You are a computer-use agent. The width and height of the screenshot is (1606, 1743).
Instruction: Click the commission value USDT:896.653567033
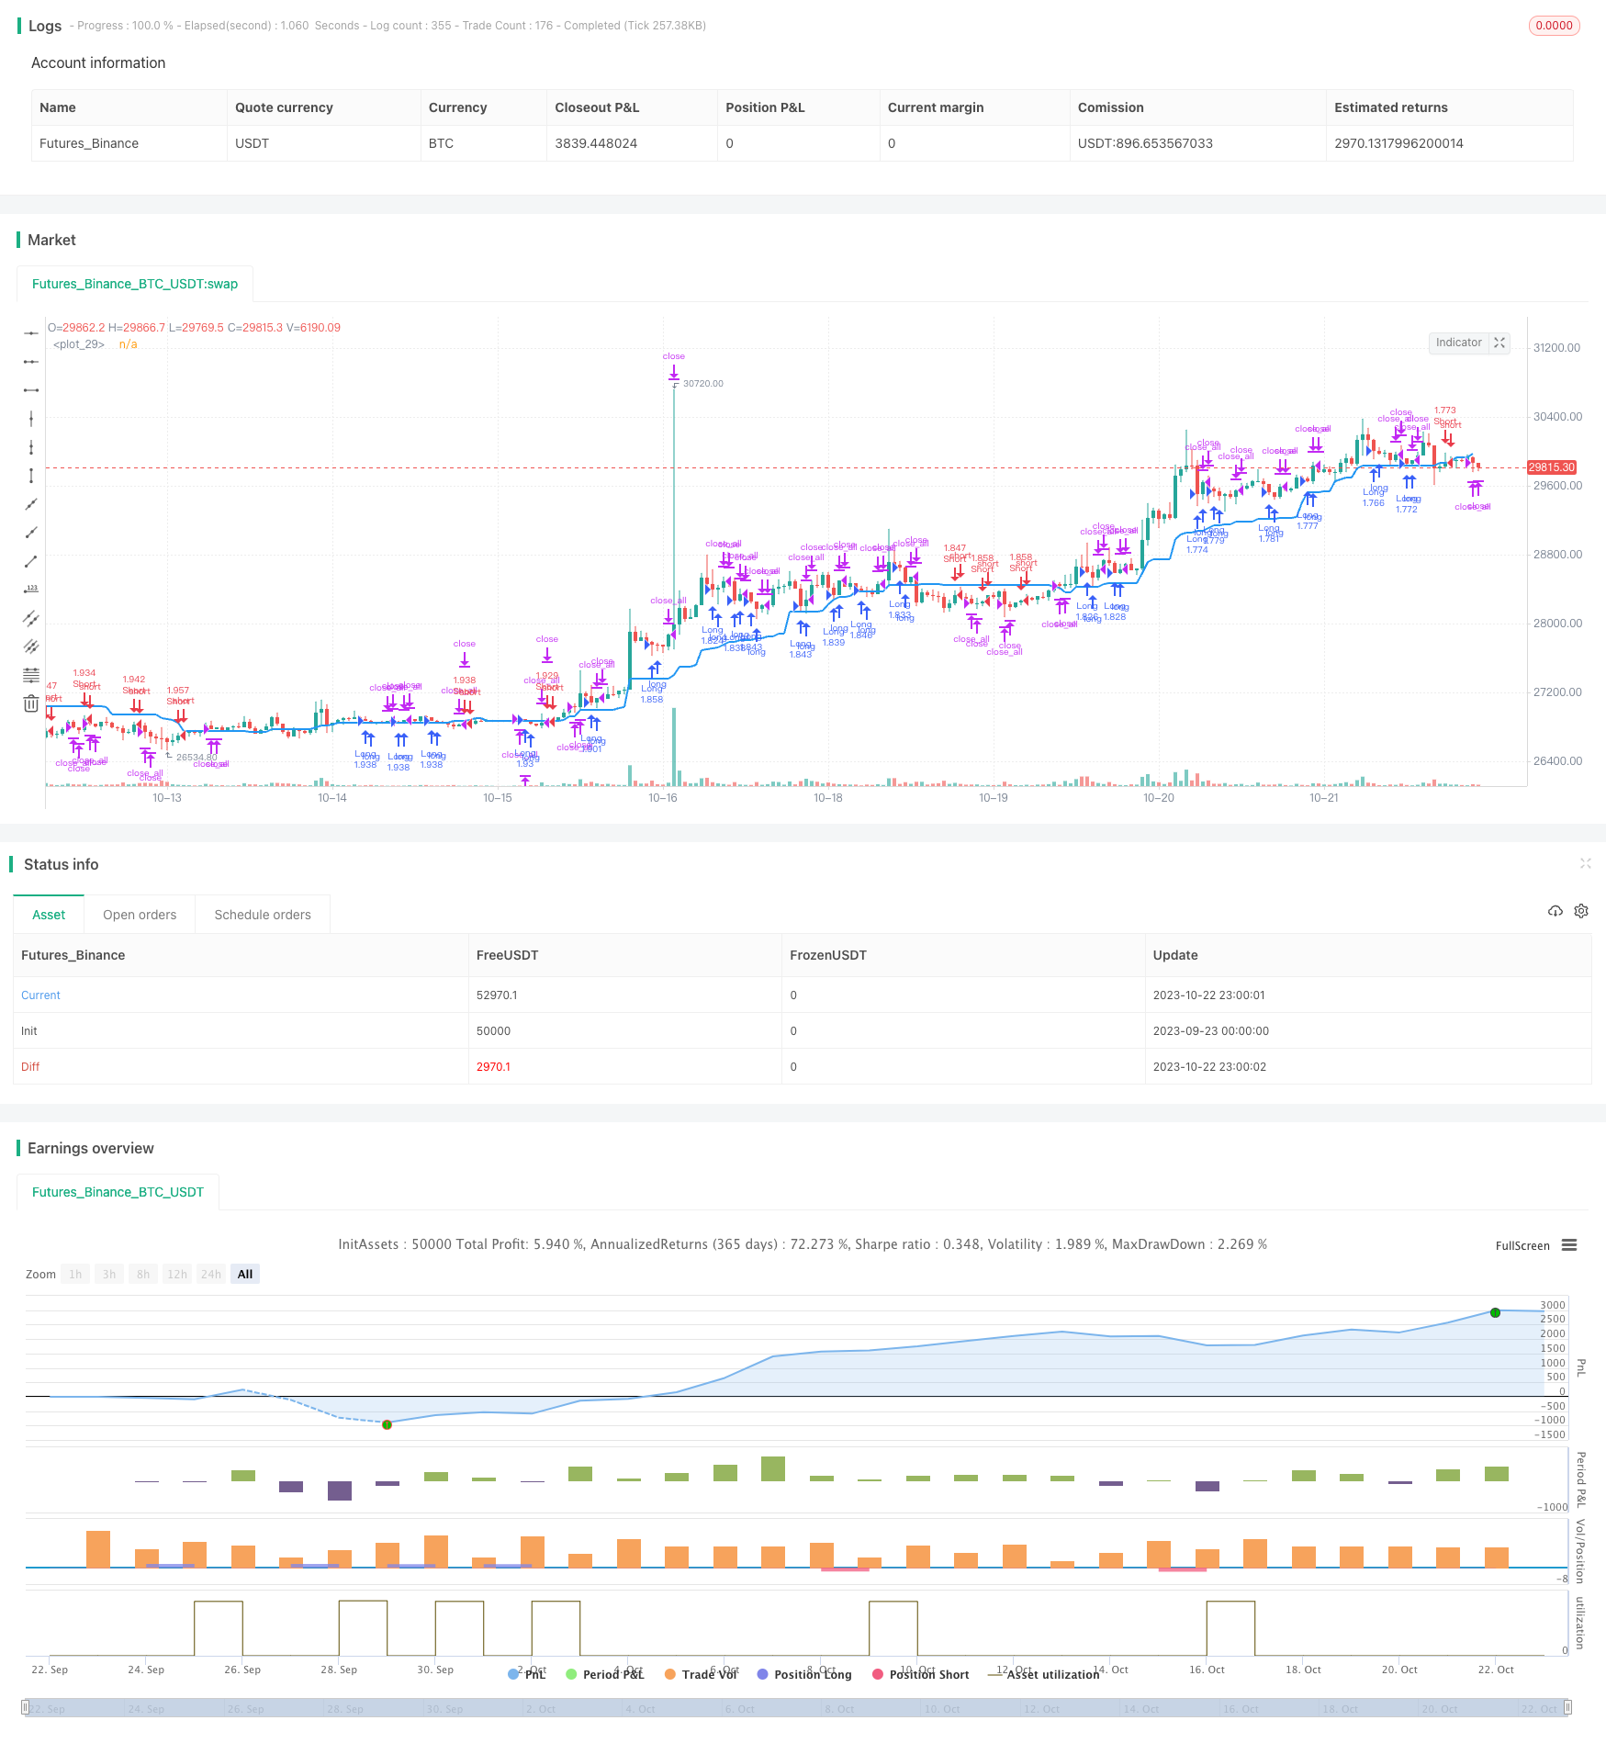[1145, 143]
